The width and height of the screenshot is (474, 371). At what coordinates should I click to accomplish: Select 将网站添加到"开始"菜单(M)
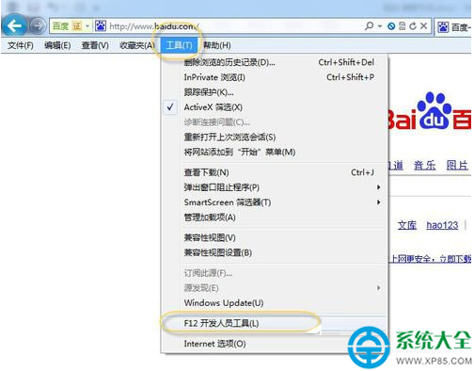pos(275,153)
